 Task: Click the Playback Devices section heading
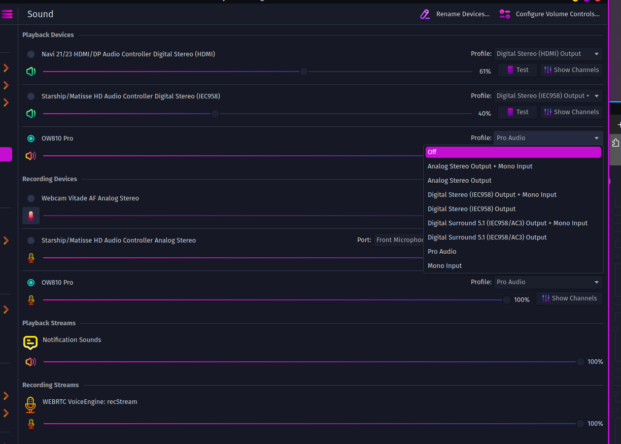click(48, 35)
